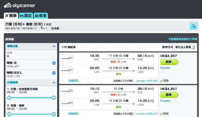This screenshot has width=202, height=117.
Task: Open the 機票 flights tab
Action: coord(11,16)
